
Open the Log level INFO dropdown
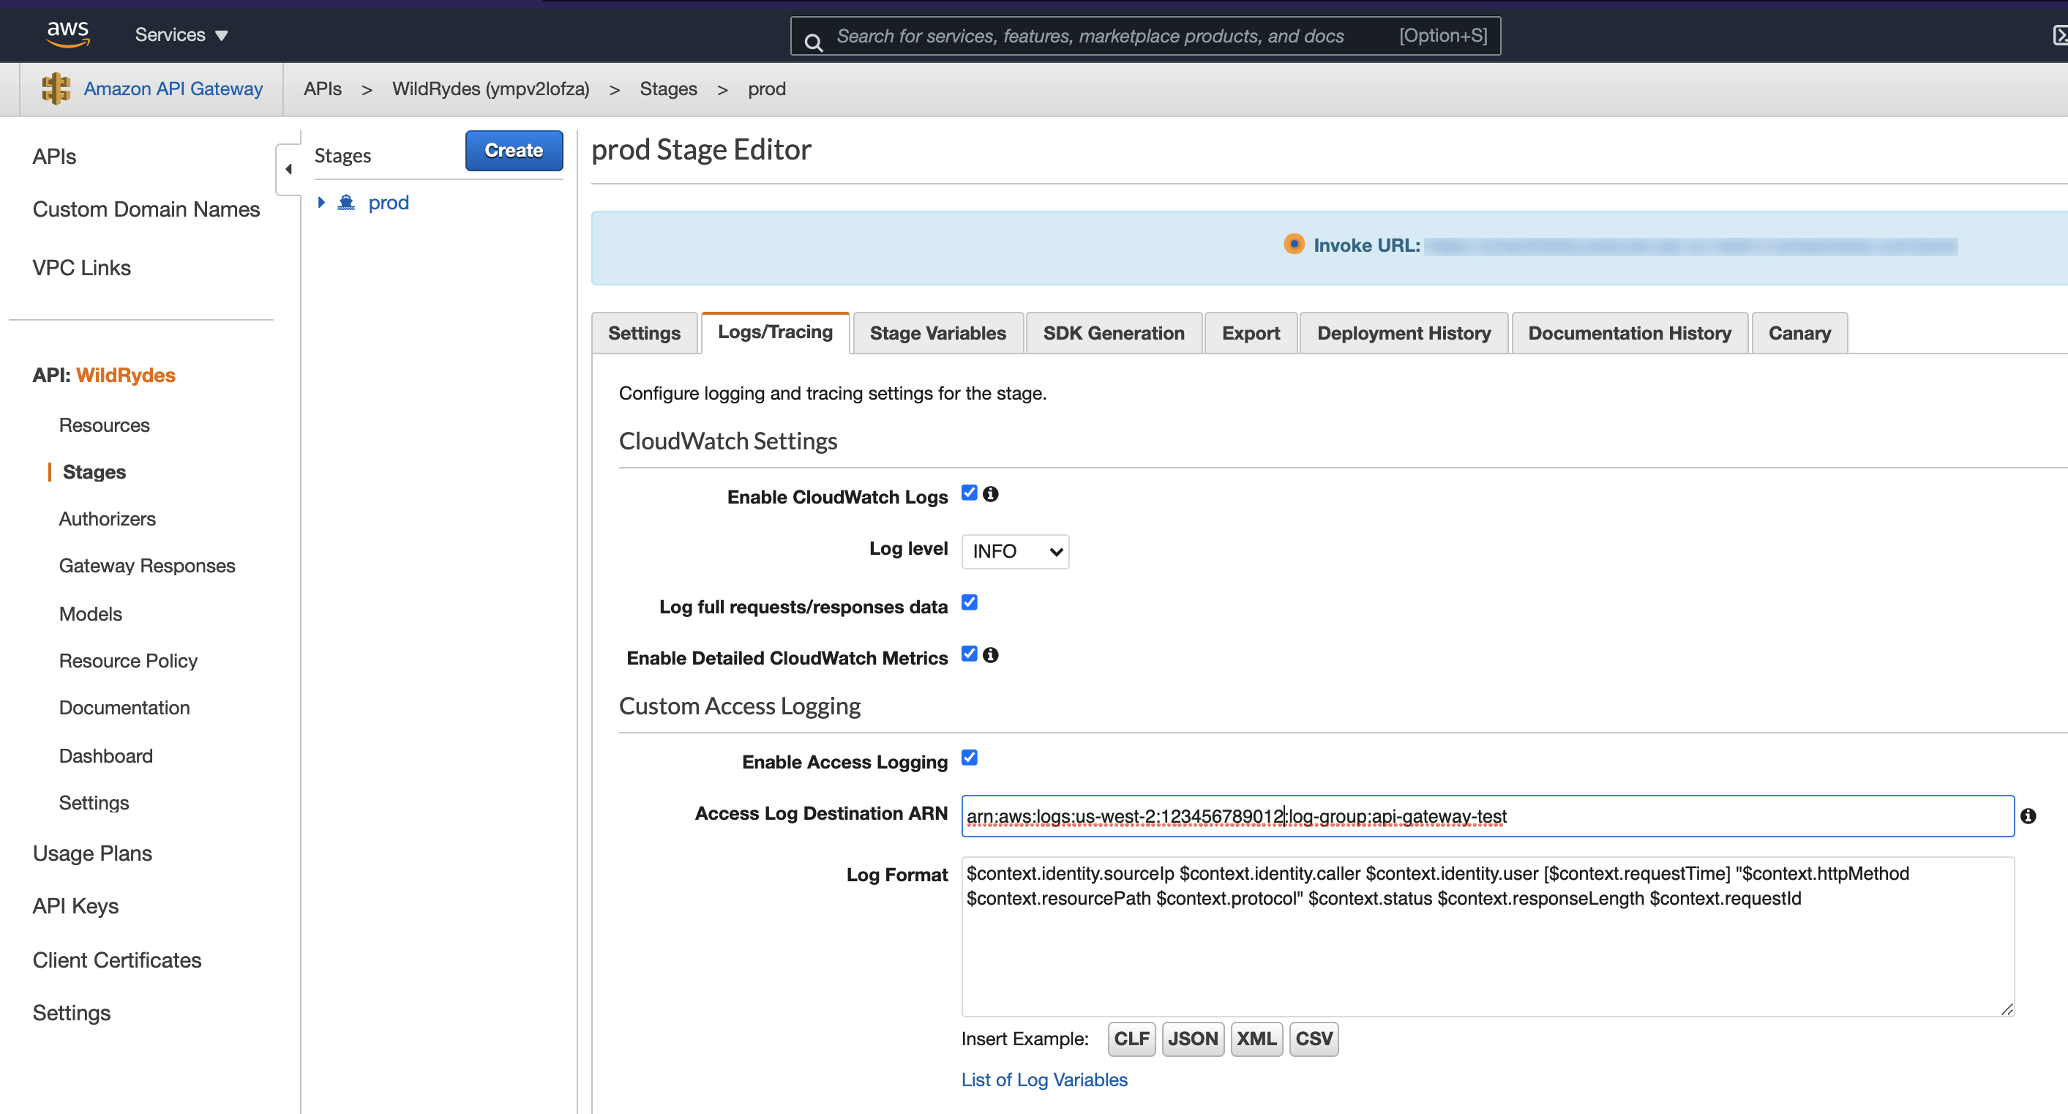1015,551
